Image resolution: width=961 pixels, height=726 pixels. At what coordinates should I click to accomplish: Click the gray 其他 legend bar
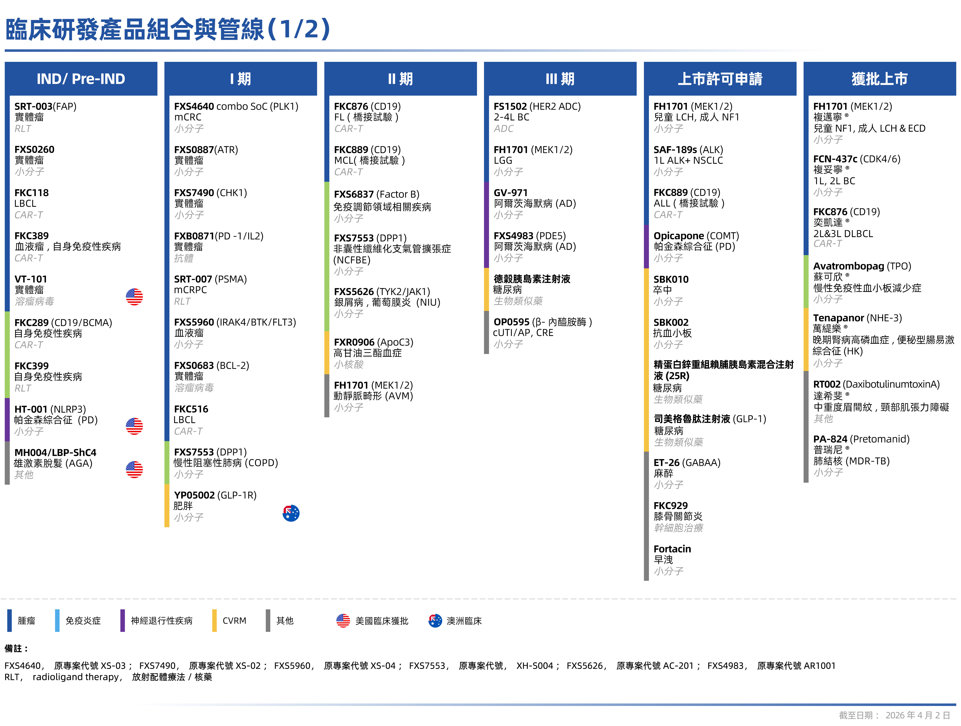click(x=268, y=620)
